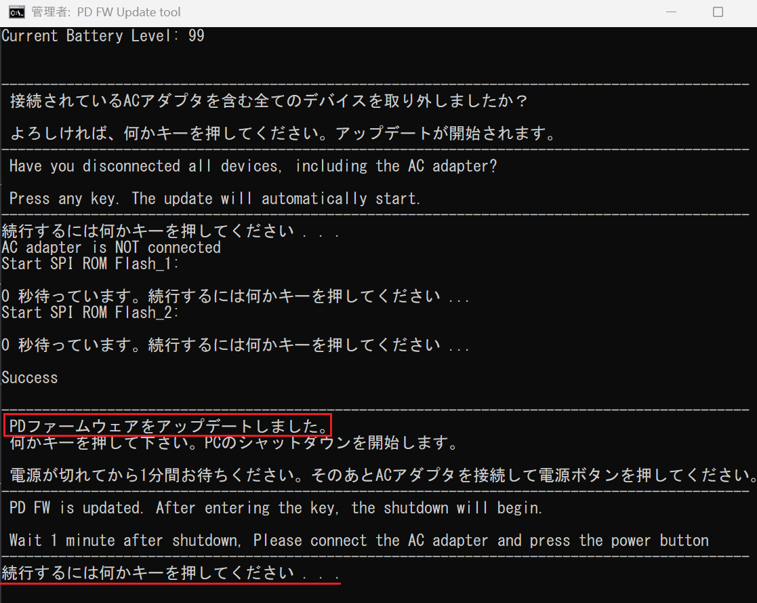Click "Press any key. The update will" line
The height and width of the screenshot is (603, 757).
[x=215, y=199]
